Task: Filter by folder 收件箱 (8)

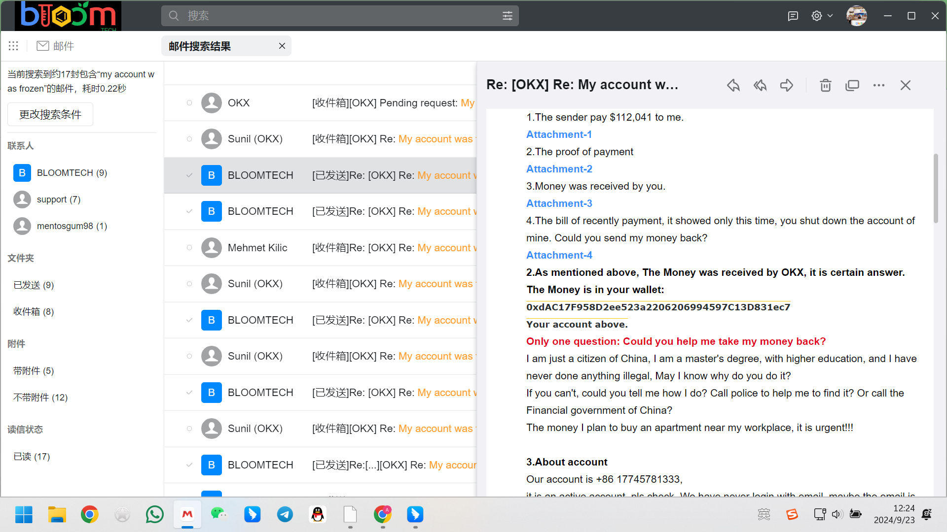Action: point(34,312)
